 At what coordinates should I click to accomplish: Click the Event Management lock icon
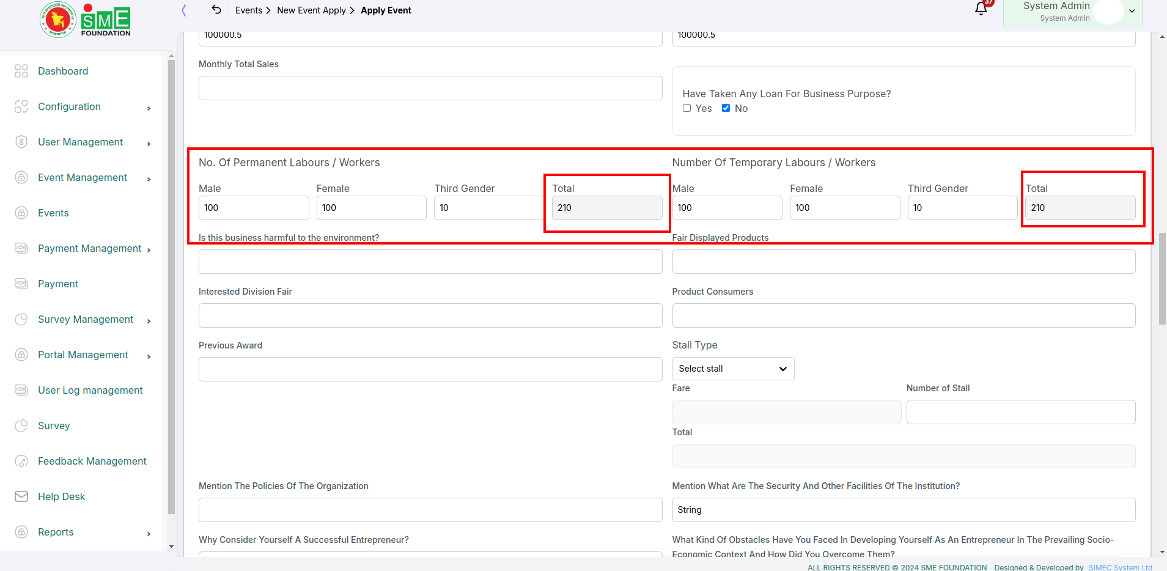[x=21, y=177]
